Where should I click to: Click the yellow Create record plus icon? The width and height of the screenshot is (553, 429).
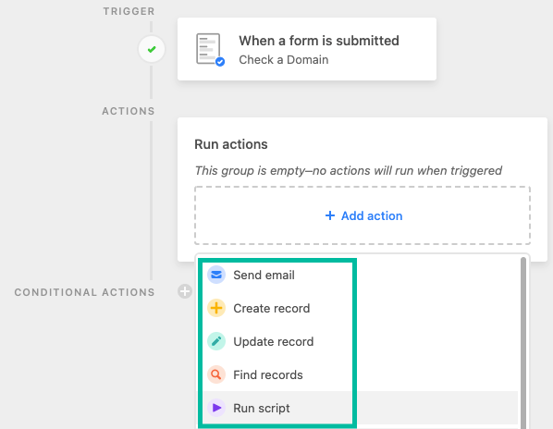point(216,308)
